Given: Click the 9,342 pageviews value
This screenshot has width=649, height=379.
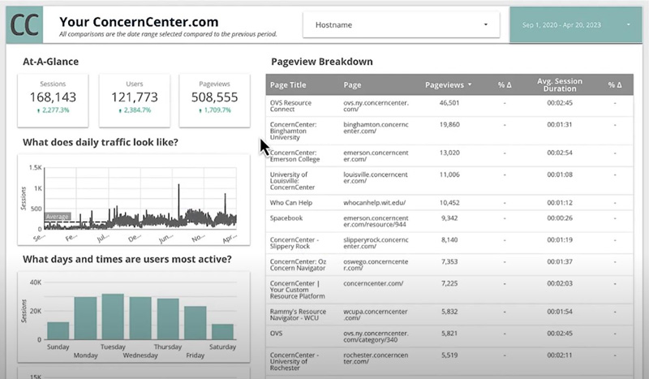Looking at the screenshot, I should point(449,217).
